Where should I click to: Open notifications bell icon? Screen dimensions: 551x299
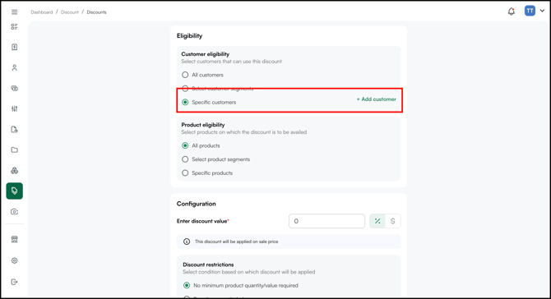[x=512, y=11]
